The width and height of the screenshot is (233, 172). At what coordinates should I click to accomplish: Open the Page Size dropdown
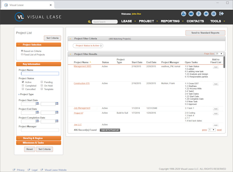219,54
